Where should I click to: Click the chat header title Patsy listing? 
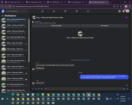tap(50, 18)
